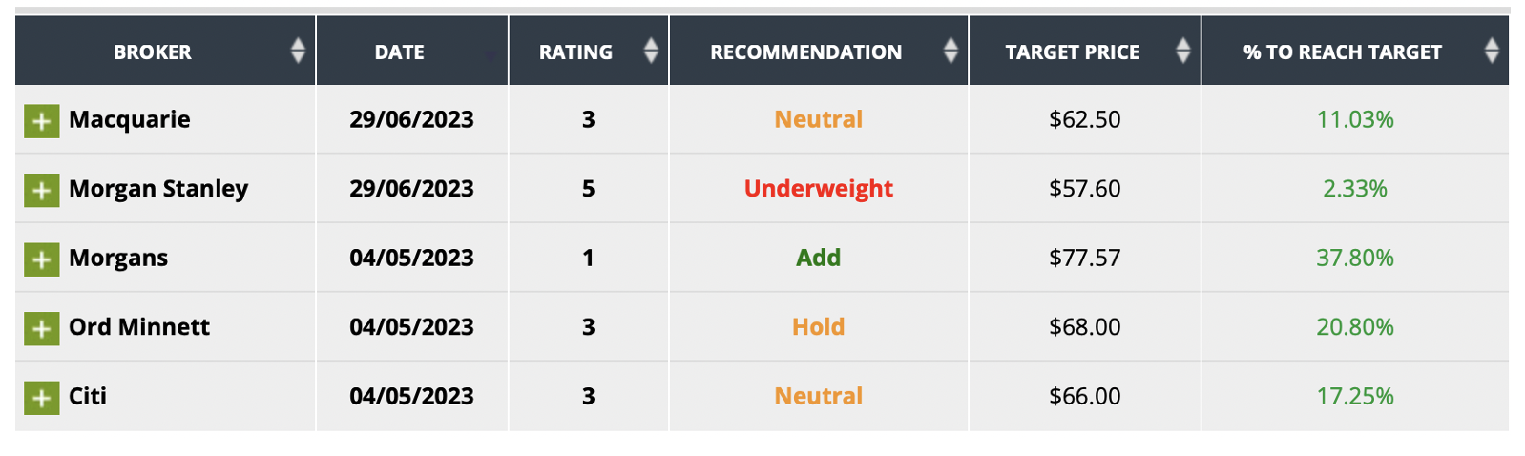Viewport: 1525px width, 456px height.
Task: Open the Macquarie broker name
Action: point(130,119)
